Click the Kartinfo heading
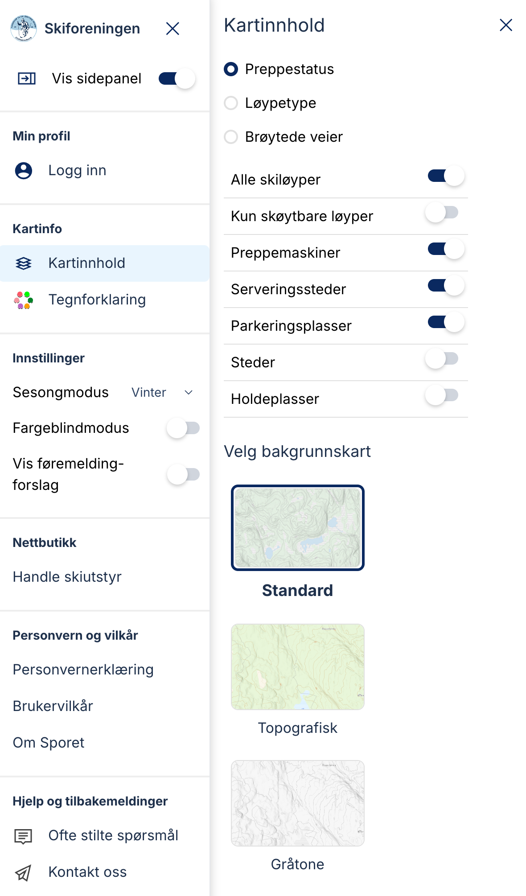Viewport: 526px width, 896px height. 37,229
